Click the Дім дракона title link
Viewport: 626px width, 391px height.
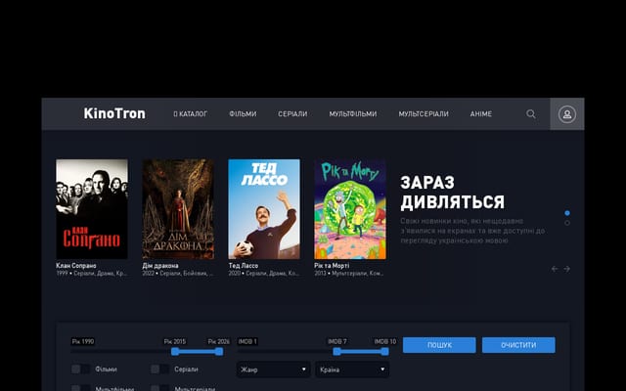(160, 266)
